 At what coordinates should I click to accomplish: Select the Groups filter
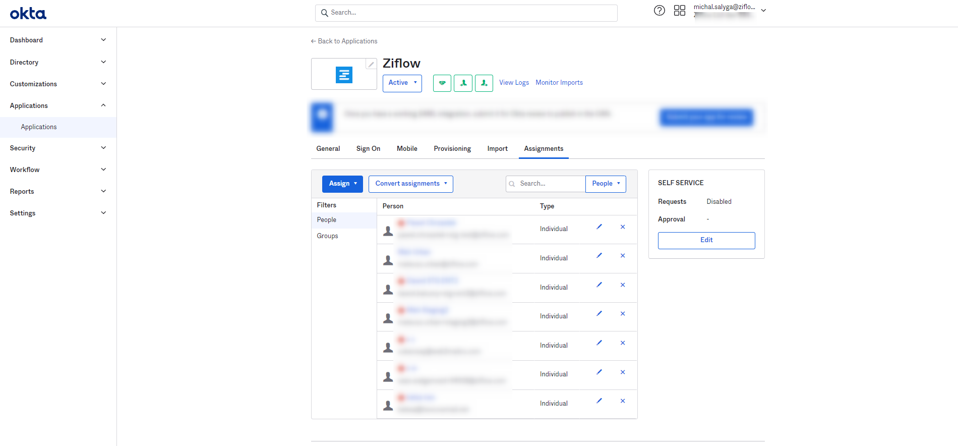[x=328, y=236]
